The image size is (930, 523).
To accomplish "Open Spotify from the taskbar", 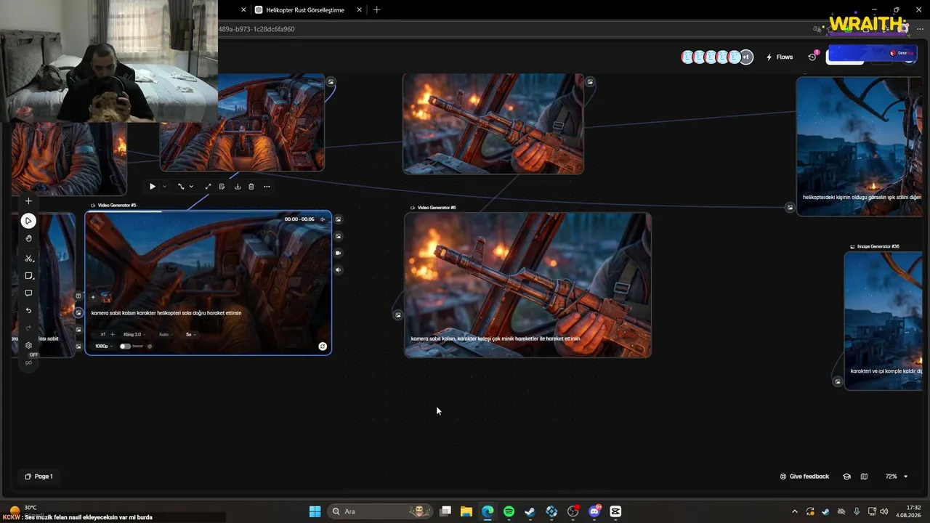I will 509,511.
